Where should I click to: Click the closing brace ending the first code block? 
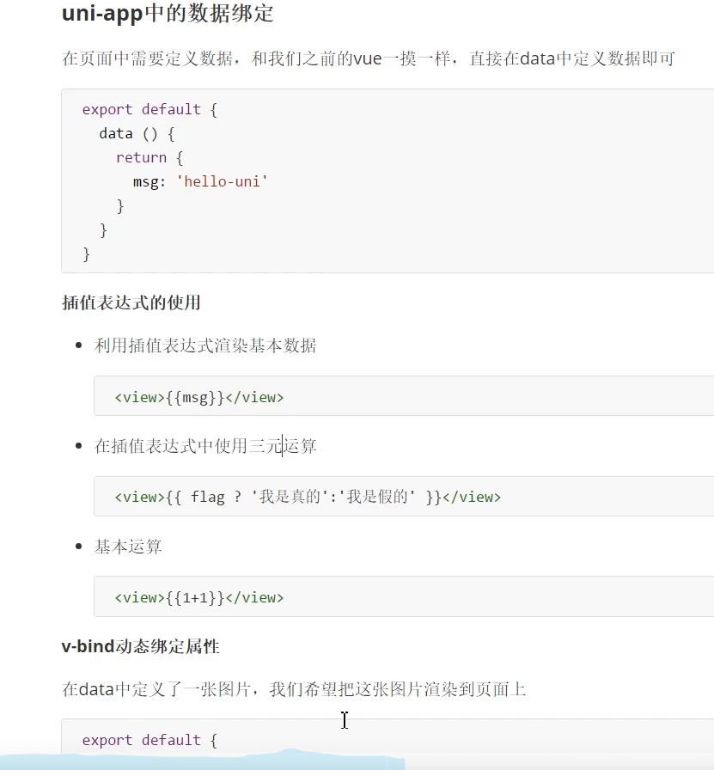[87, 254]
